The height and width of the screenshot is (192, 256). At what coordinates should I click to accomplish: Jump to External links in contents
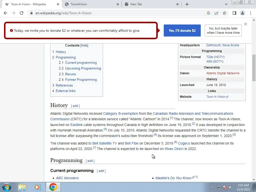coord(65,91)
